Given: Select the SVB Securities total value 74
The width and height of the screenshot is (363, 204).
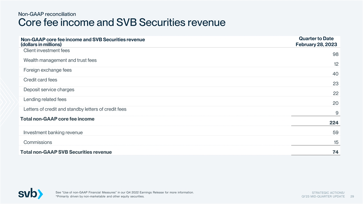Looking at the screenshot, I should (x=335, y=152).
